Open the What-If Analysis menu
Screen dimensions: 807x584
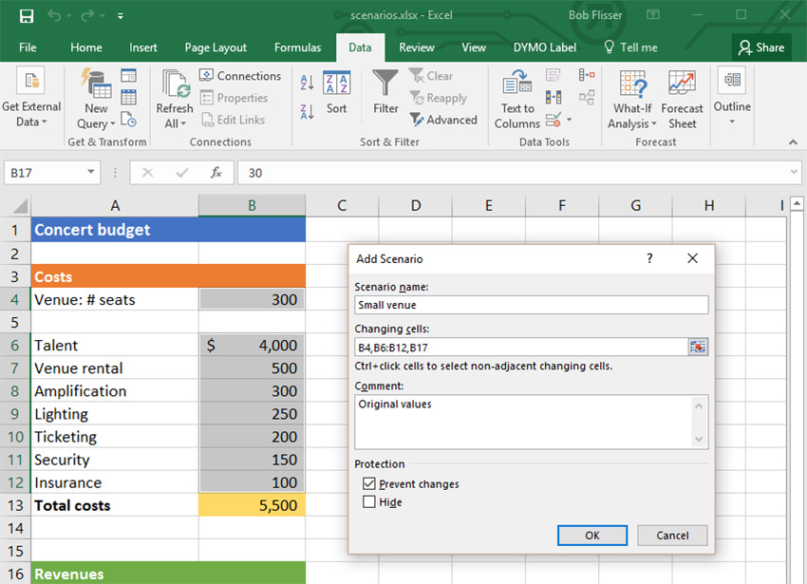[x=632, y=100]
